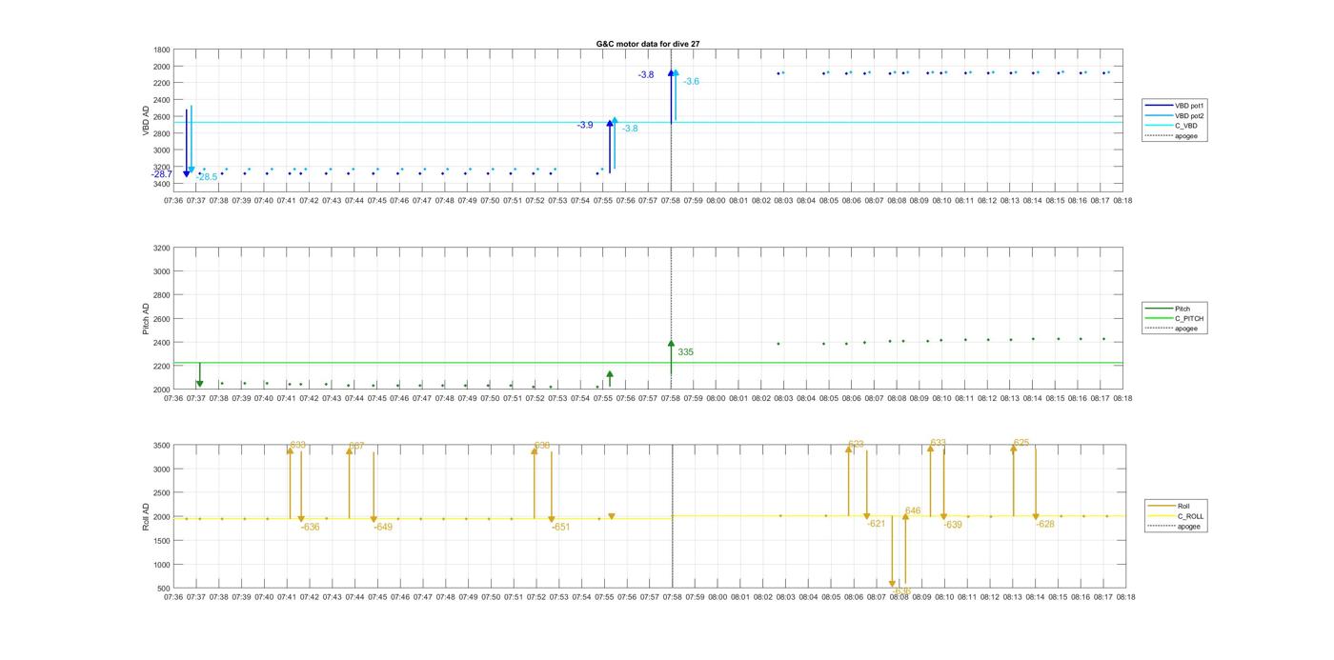The image size is (1334, 660).
Task: Click the "3500" tick on Roll y-axis
Action: [x=162, y=446]
